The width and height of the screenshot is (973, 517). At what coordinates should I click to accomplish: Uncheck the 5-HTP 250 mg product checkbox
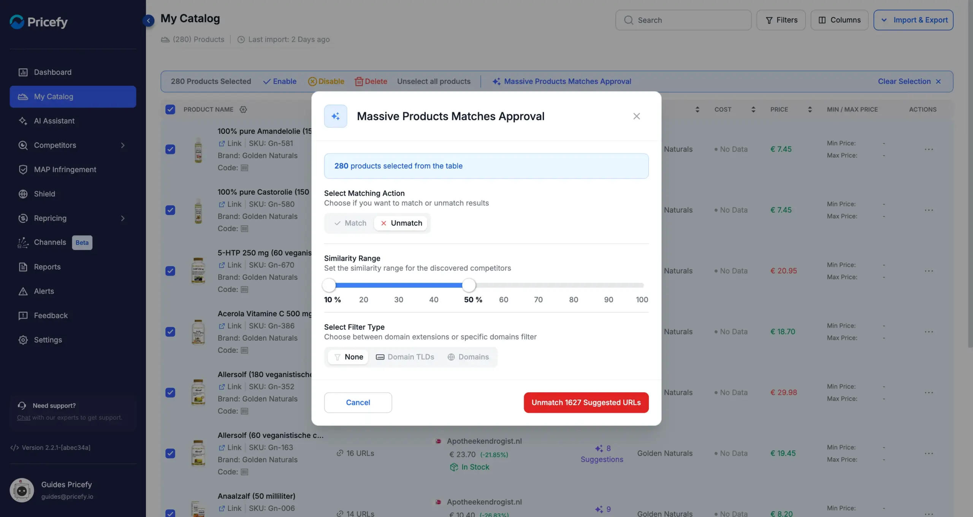pyautogui.click(x=170, y=271)
